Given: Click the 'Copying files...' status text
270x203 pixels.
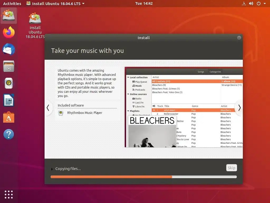Looking at the screenshot, I should coord(68,169).
